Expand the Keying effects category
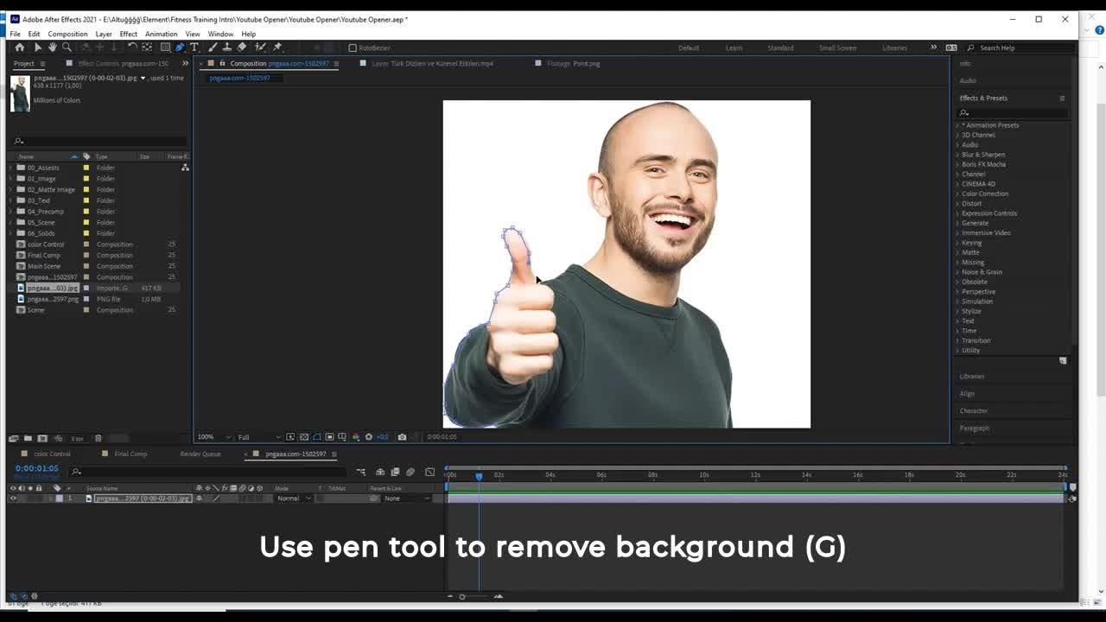Image resolution: width=1106 pixels, height=622 pixels. tap(957, 243)
